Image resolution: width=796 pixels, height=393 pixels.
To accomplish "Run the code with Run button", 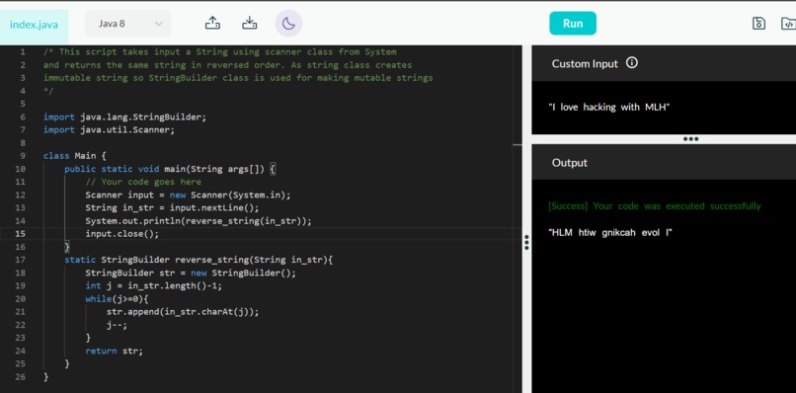I will [x=573, y=24].
